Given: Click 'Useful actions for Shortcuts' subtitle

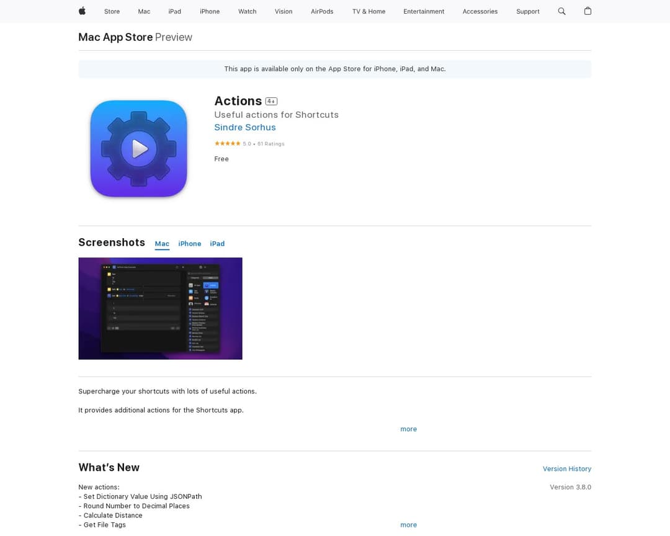Looking at the screenshot, I should pyautogui.click(x=277, y=115).
